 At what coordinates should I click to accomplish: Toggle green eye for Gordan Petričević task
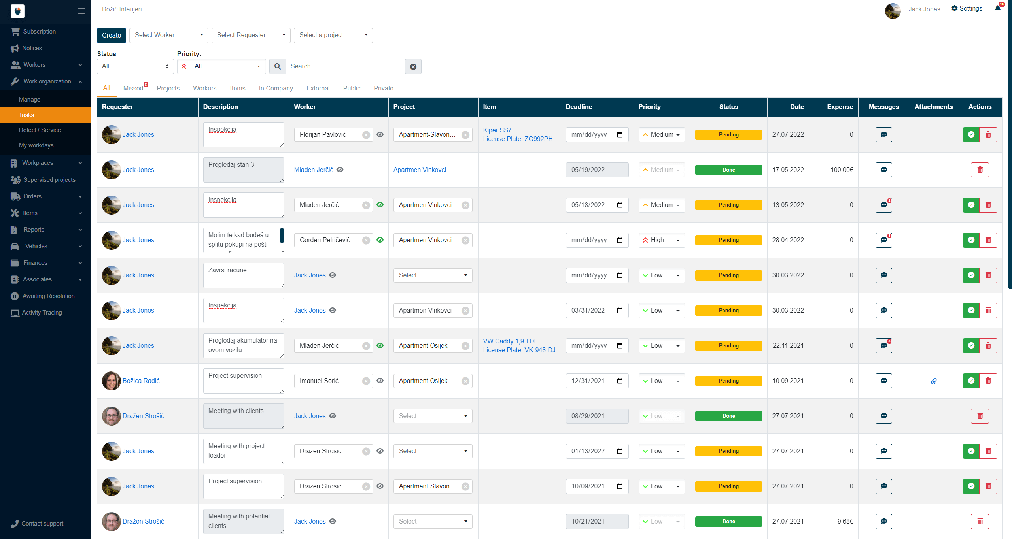tap(380, 240)
